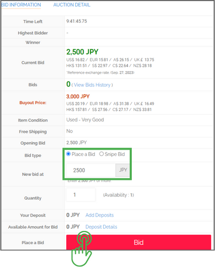Click the Used - Very Good condition text
Screen dimensions: 215x267
[x=85, y=120]
